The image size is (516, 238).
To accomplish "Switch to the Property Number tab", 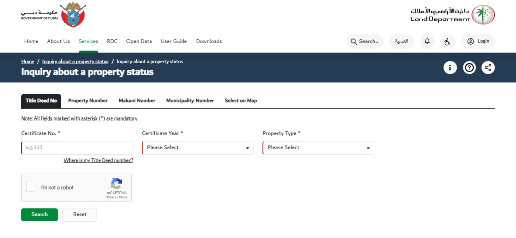I will (x=88, y=101).
